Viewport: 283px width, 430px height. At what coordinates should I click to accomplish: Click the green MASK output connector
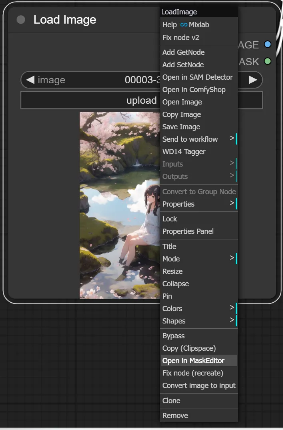coord(267,61)
